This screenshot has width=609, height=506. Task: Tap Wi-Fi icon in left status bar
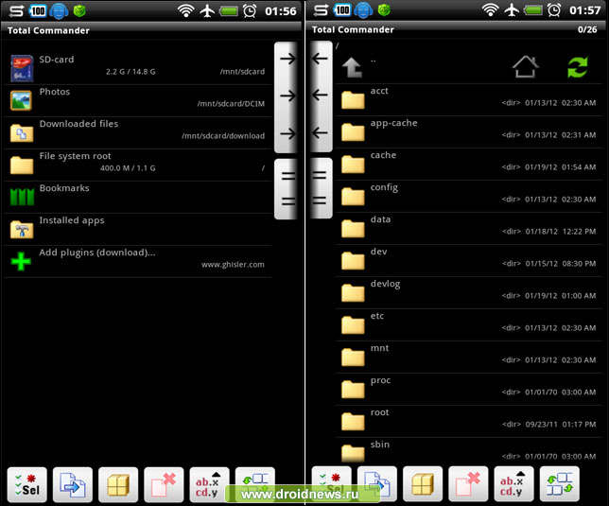point(186,10)
